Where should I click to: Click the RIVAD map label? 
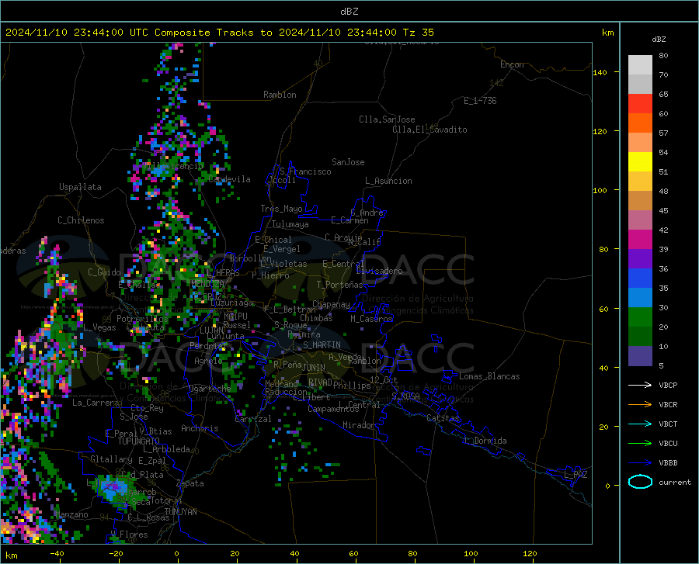tap(321, 382)
